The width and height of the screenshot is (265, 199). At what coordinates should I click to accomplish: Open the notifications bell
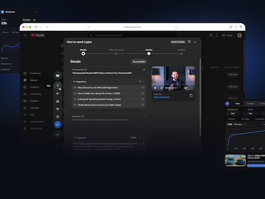(217, 36)
